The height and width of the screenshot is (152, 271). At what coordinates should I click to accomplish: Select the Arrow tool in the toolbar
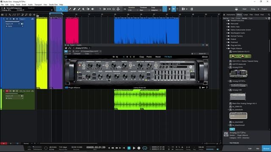61,9
